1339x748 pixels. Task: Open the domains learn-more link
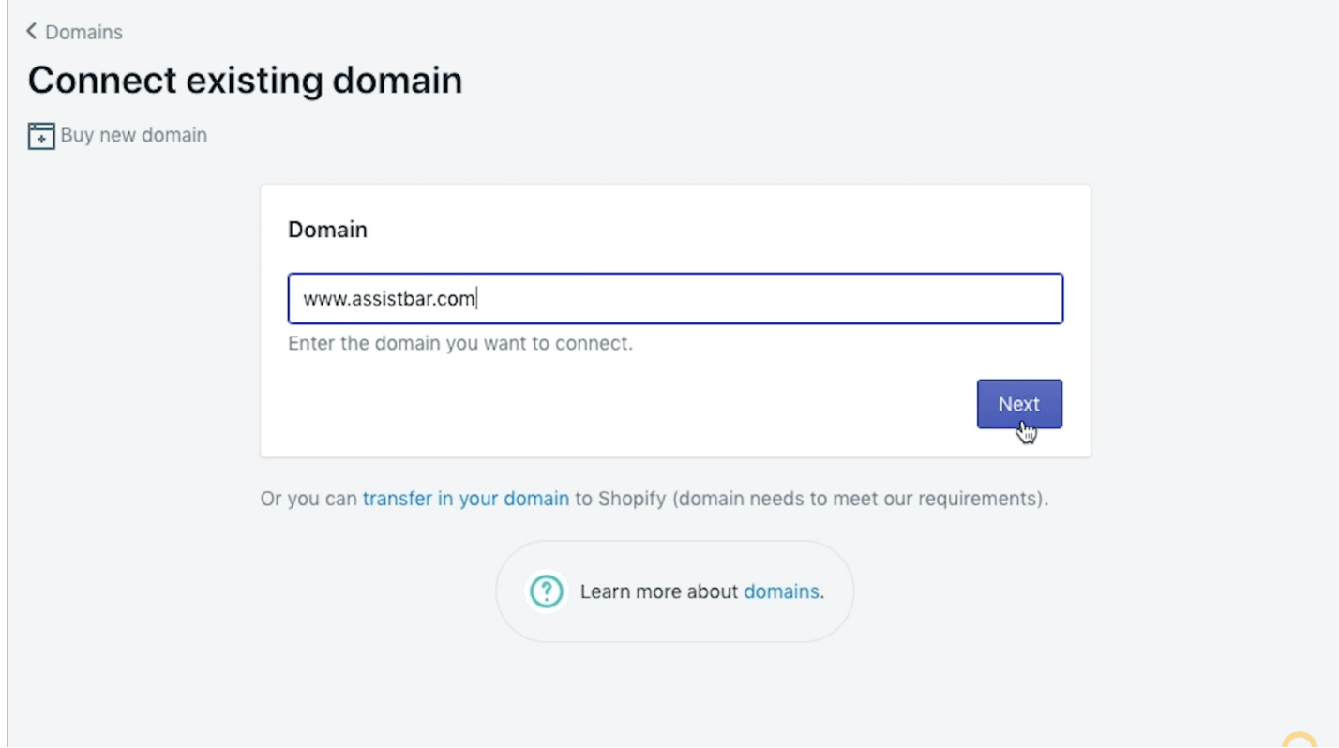(x=780, y=591)
